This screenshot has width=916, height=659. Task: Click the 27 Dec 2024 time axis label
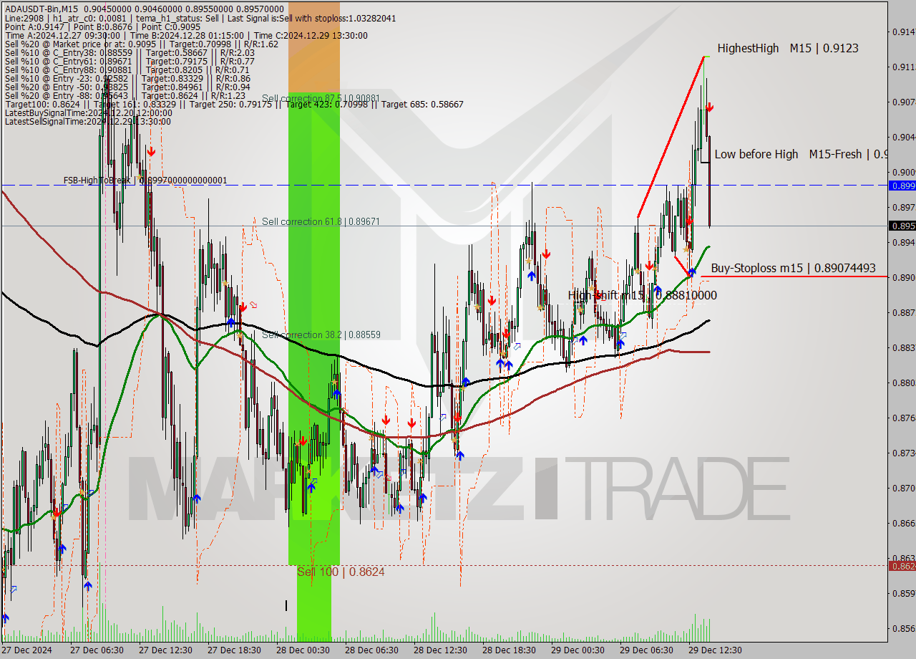(27, 650)
